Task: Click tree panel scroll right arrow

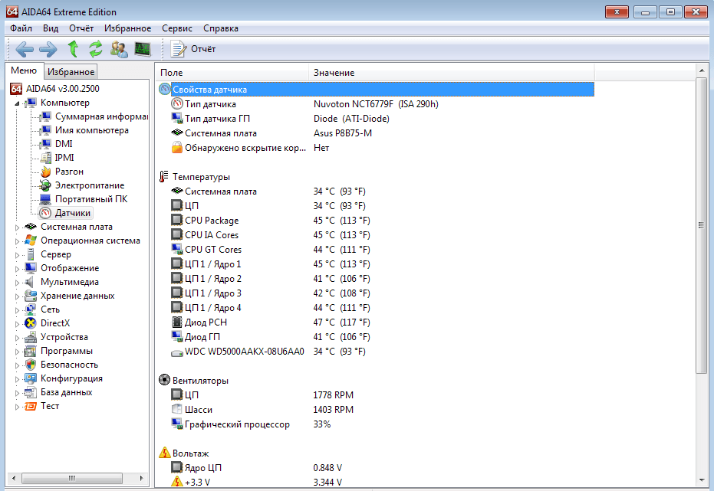Action: [x=142, y=478]
